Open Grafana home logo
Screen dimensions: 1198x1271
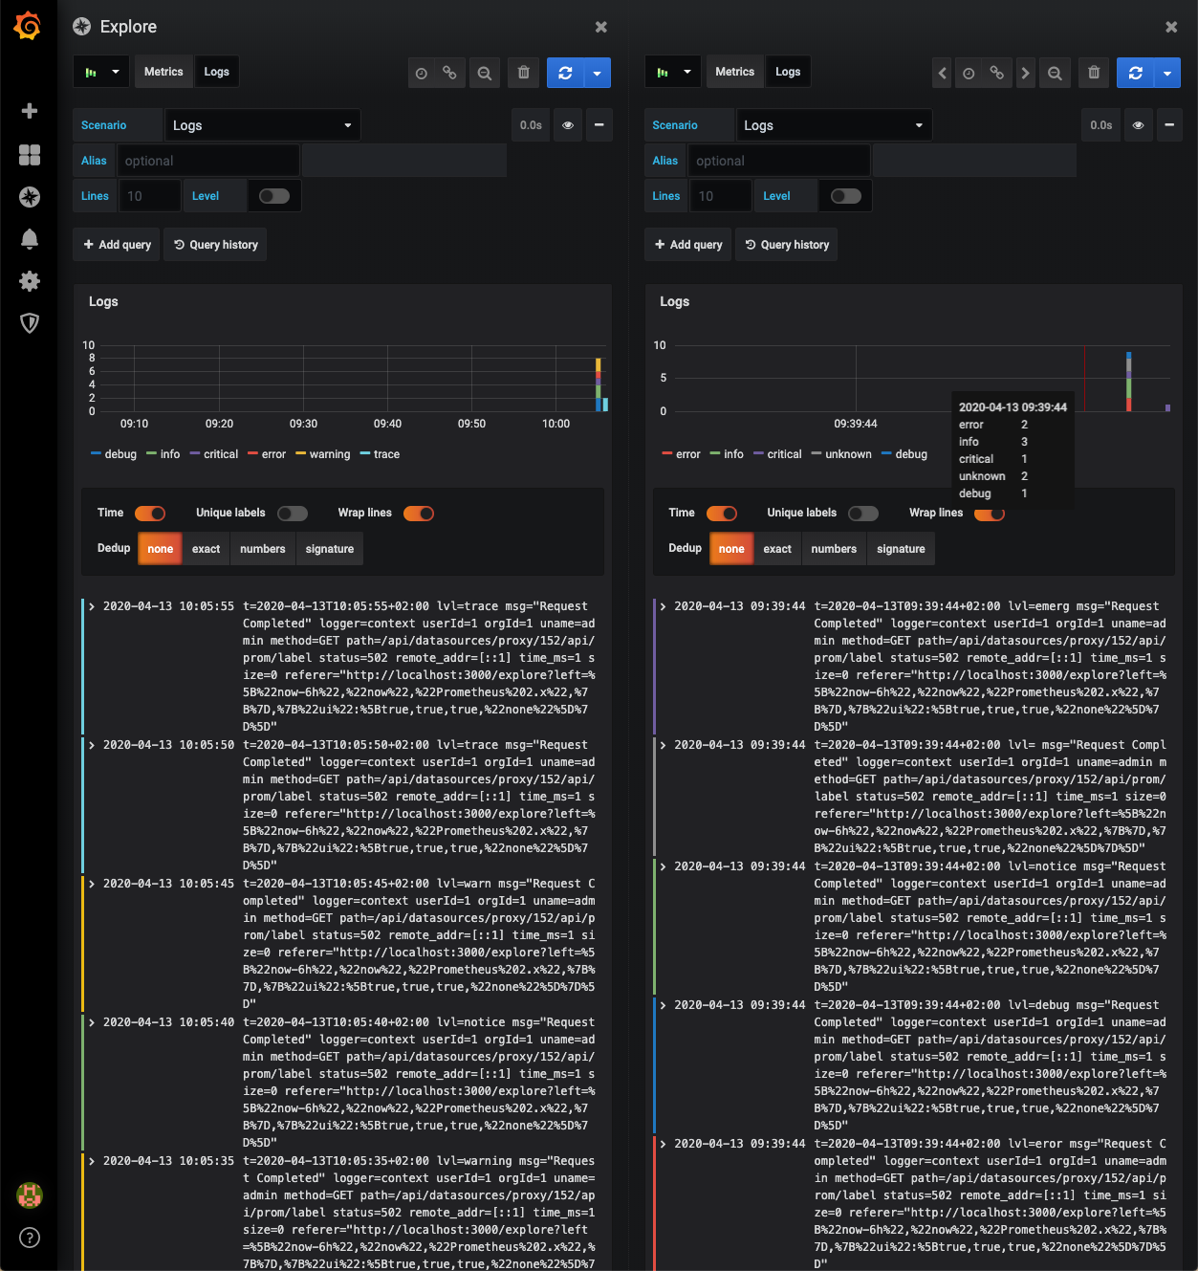coord(28,26)
